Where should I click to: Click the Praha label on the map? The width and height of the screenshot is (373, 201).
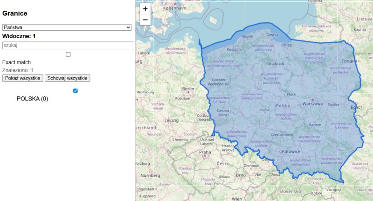coord(205,152)
